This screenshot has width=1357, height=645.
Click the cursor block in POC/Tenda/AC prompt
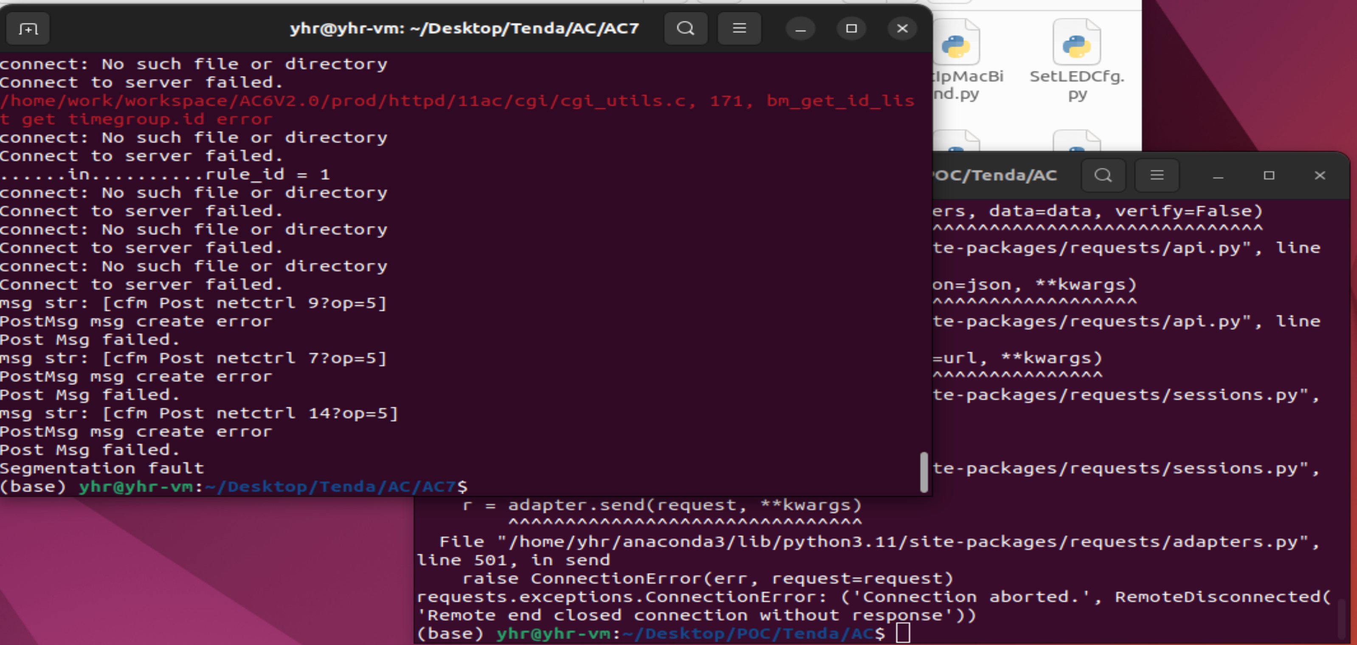(x=903, y=633)
